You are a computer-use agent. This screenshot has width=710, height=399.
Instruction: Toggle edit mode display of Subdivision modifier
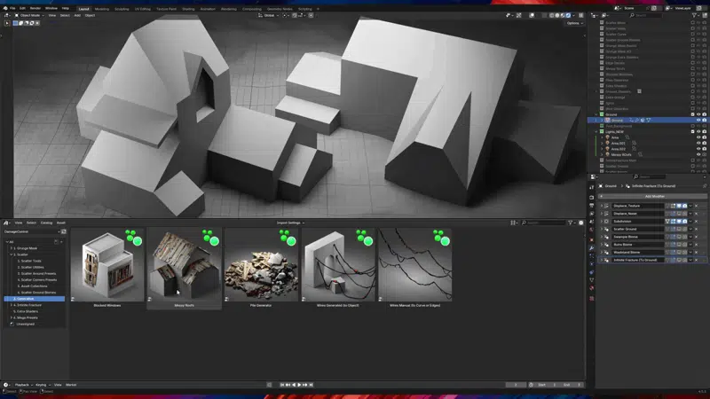[674, 221]
